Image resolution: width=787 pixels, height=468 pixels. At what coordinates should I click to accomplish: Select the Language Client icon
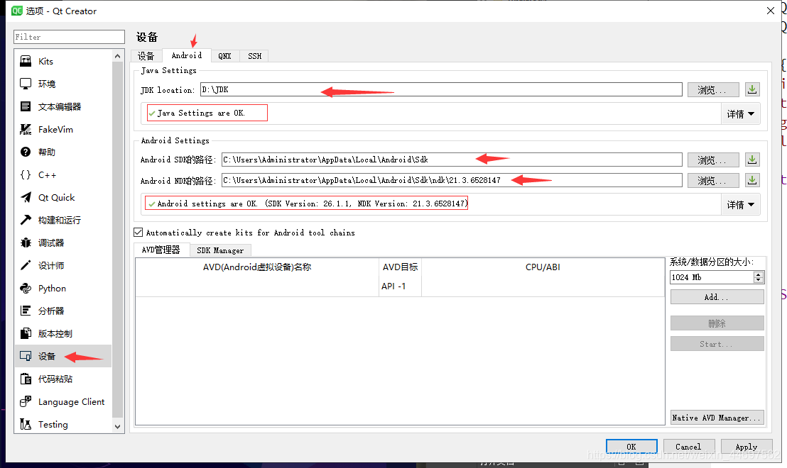(x=26, y=401)
